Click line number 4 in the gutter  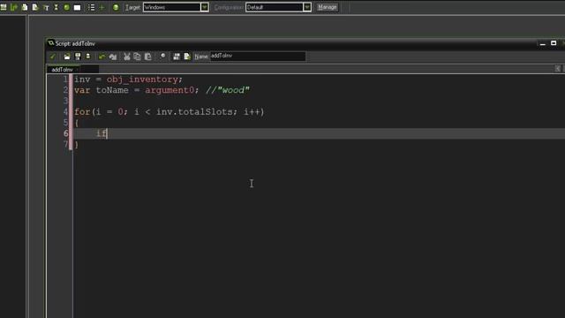click(x=65, y=112)
